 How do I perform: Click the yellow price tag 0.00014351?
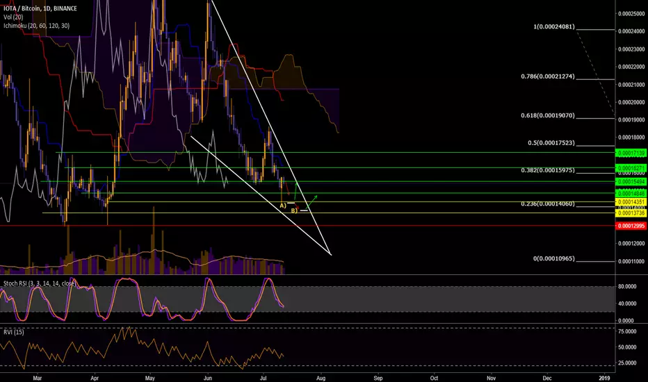631,202
